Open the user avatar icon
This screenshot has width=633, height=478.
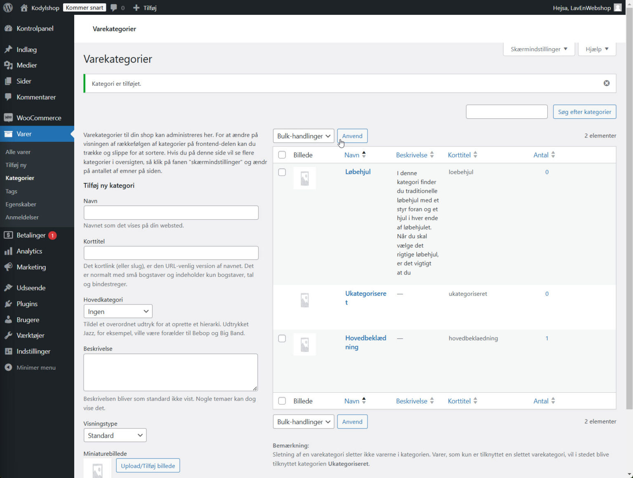click(617, 7)
